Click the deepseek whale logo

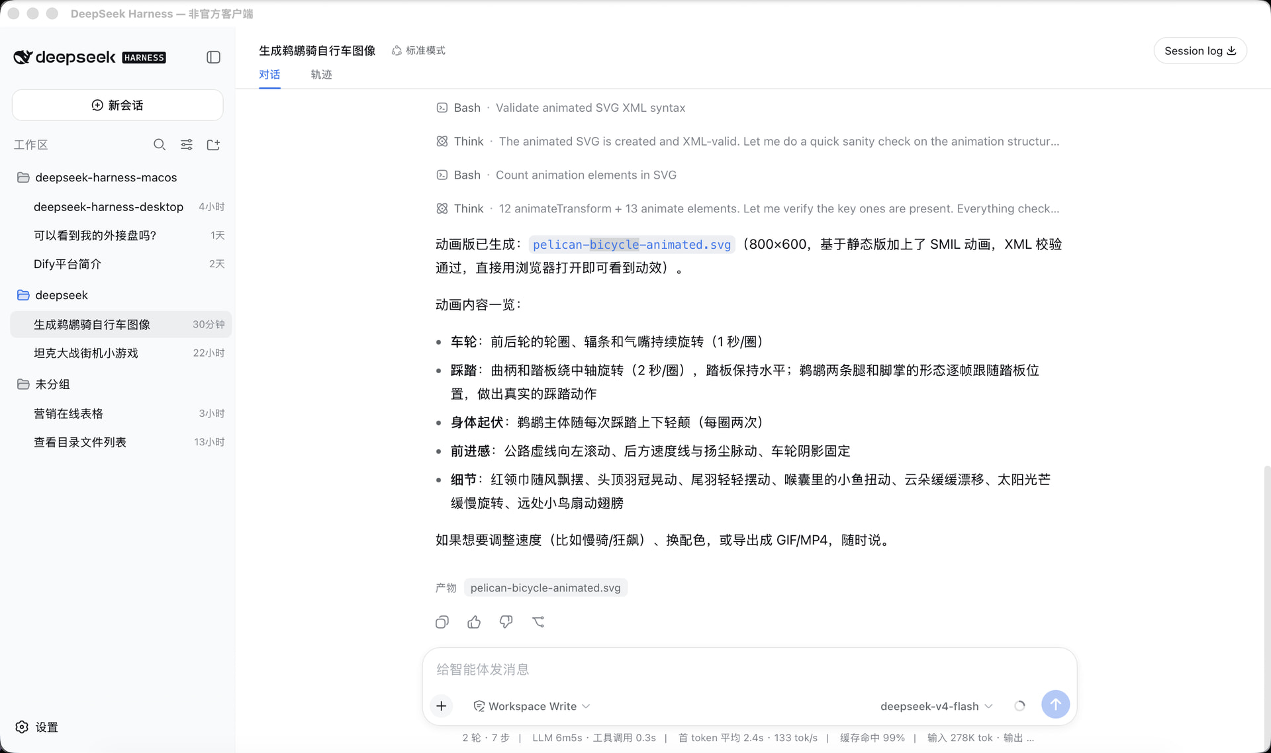click(x=23, y=58)
